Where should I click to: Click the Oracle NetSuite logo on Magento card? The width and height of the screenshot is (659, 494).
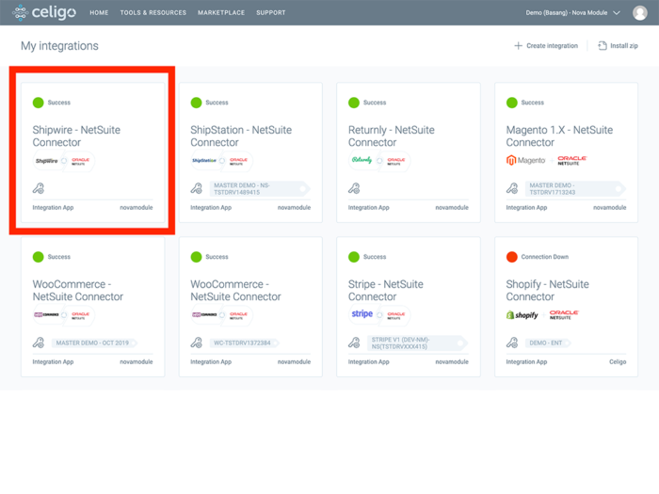(x=572, y=161)
